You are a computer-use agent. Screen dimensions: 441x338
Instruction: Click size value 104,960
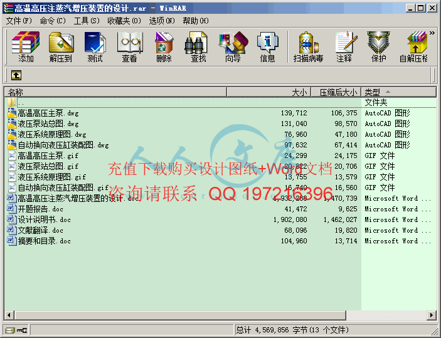pos(294,241)
